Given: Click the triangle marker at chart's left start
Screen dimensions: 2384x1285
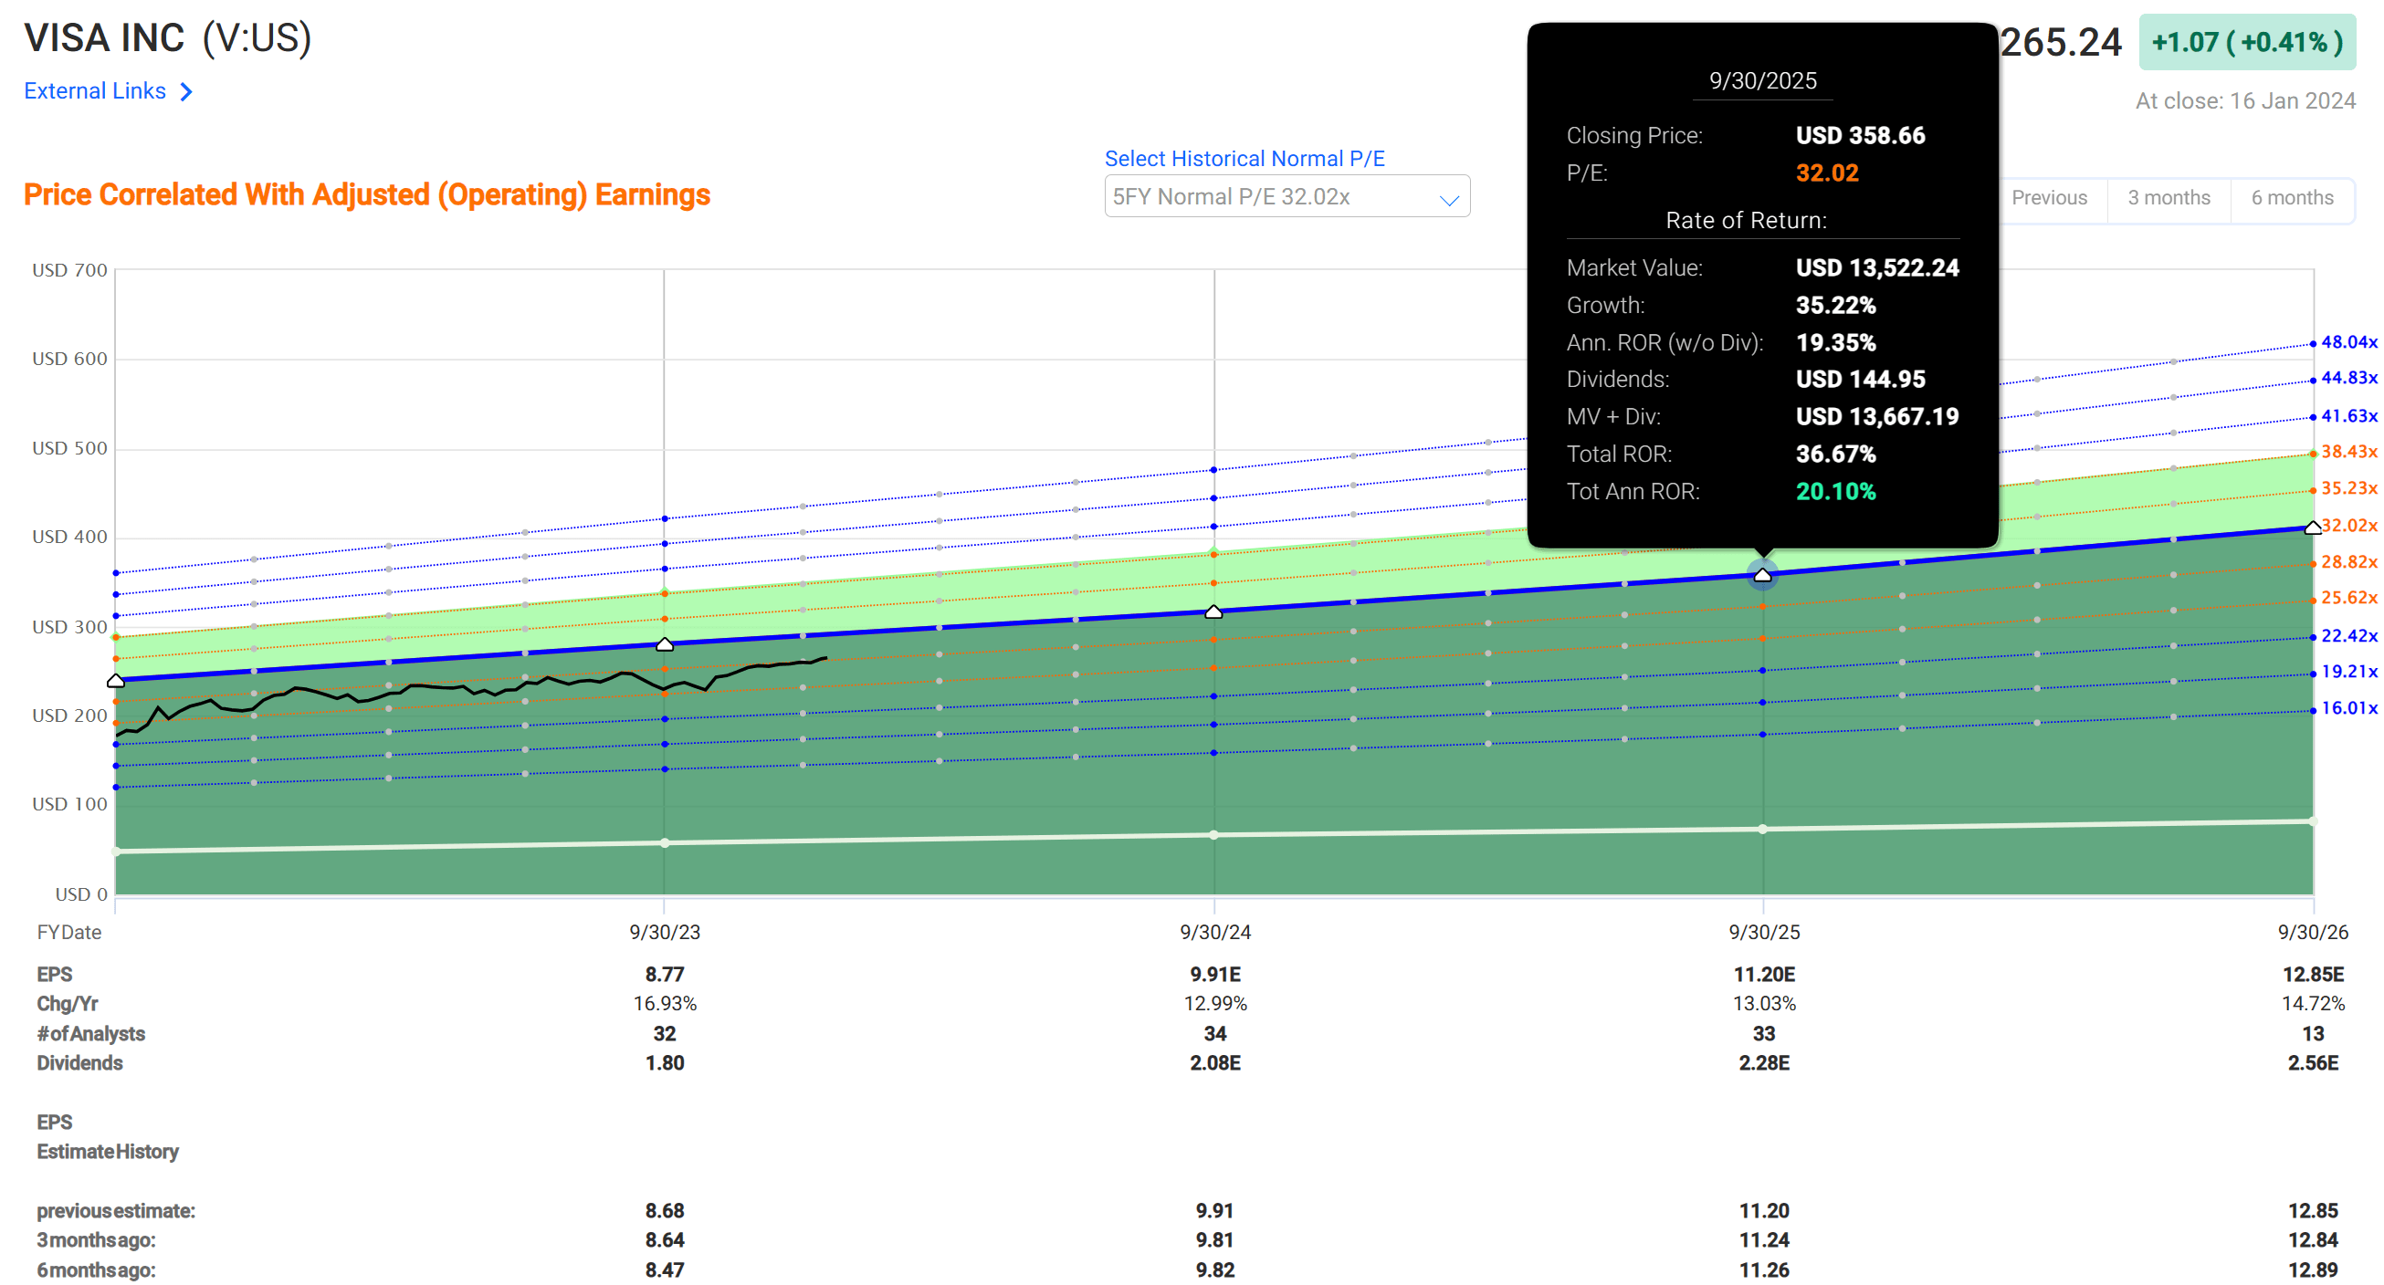Looking at the screenshot, I should pos(116,681).
